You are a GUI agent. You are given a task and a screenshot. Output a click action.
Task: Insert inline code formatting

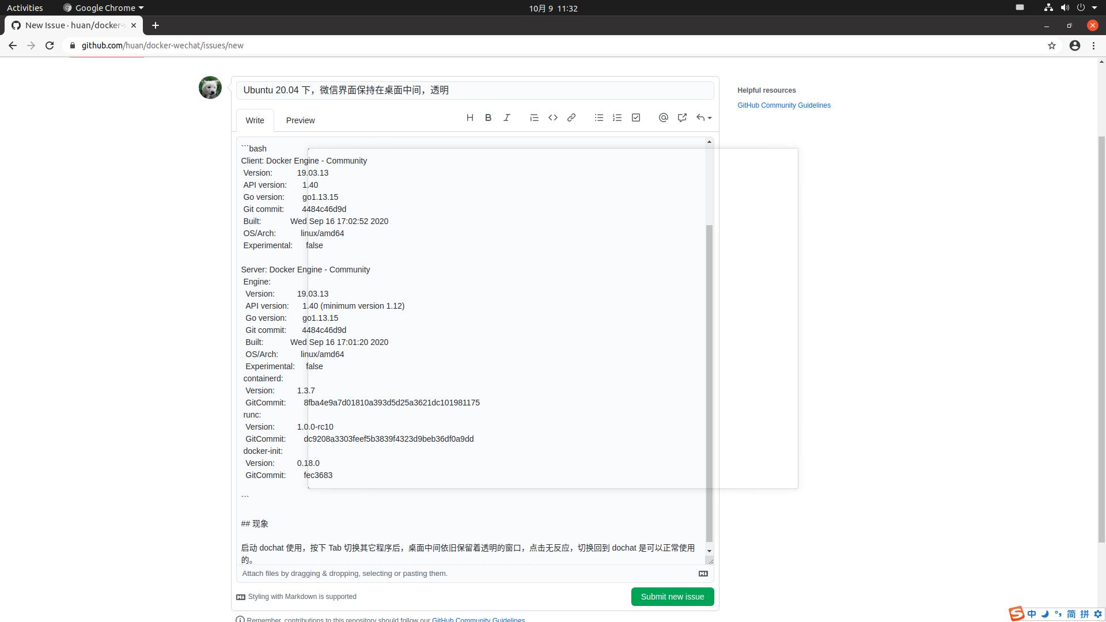(552, 117)
